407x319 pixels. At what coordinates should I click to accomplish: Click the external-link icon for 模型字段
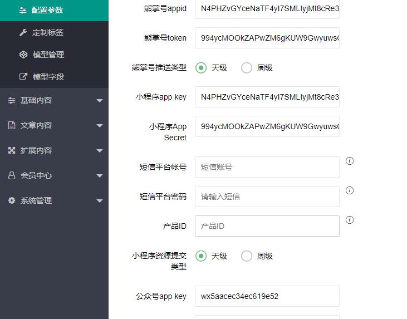(x=23, y=77)
